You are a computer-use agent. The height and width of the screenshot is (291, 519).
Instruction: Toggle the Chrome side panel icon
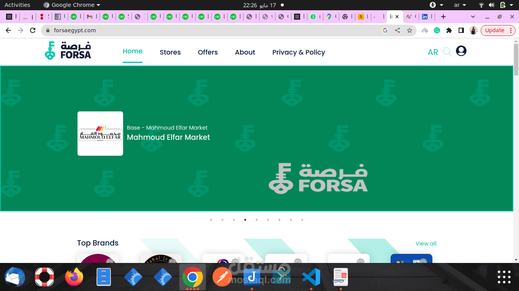pos(461,30)
